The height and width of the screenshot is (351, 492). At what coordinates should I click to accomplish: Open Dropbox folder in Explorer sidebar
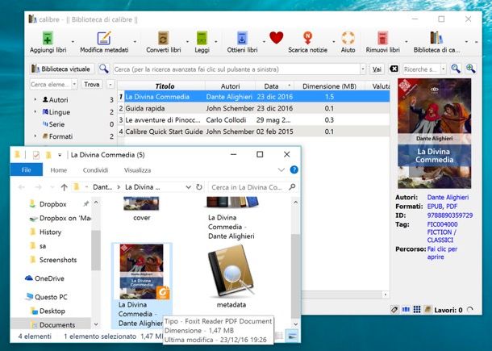[x=52, y=204]
